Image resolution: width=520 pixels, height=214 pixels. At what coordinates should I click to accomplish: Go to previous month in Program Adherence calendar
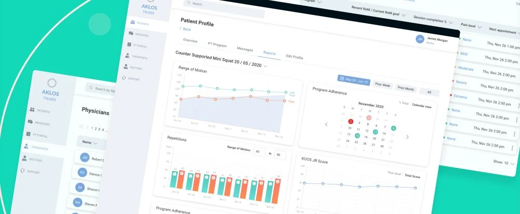pyautogui.click(x=326, y=124)
